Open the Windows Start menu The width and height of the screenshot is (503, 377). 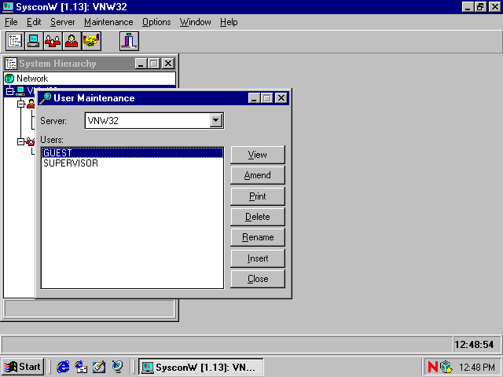point(23,367)
